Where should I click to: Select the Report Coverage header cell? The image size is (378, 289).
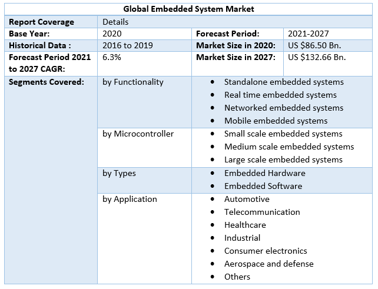coord(41,22)
